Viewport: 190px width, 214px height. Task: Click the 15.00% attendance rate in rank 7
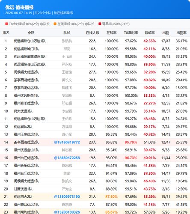point(181,88)
